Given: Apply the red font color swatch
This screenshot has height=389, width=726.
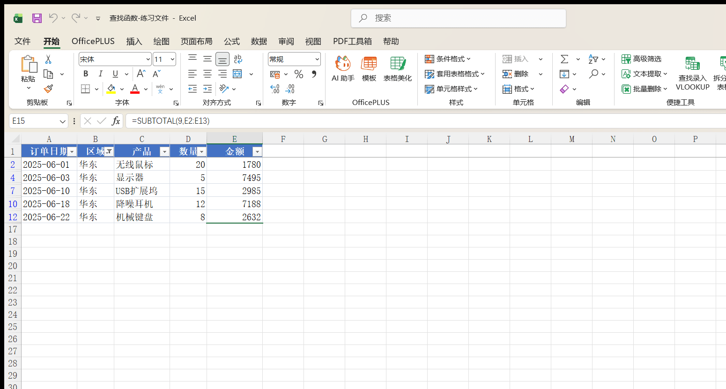Looking at the screenshot, I should [x=135, y=89].
